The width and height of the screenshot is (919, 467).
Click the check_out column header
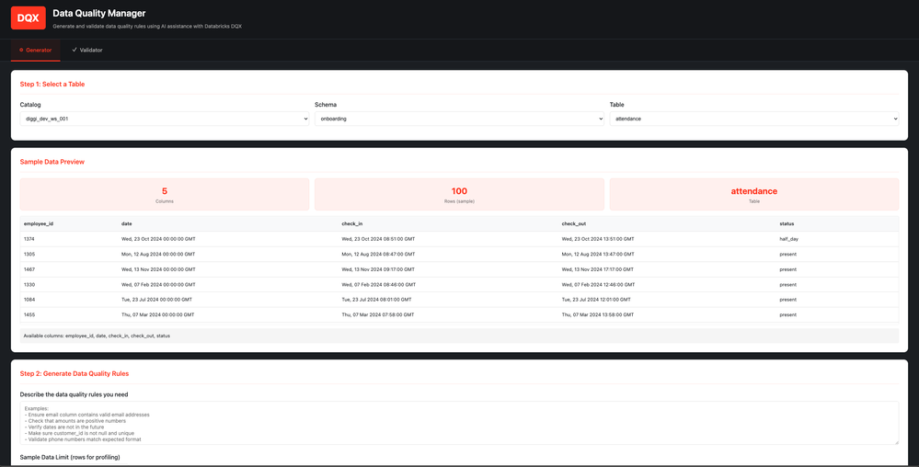(x=574, y=223)
